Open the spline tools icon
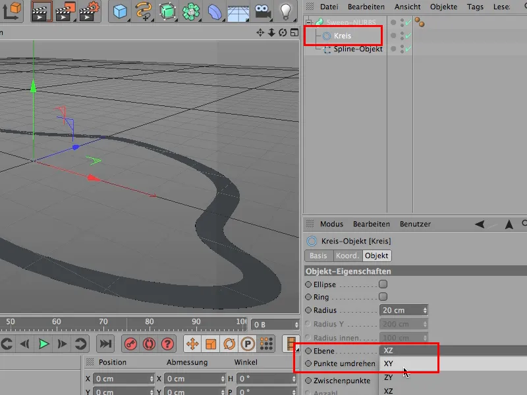The width and height of the screenshot is (527, 395). pos(144,11)
